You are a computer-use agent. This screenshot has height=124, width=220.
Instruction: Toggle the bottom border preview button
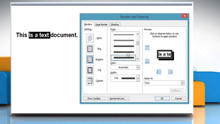pos(147,61)
